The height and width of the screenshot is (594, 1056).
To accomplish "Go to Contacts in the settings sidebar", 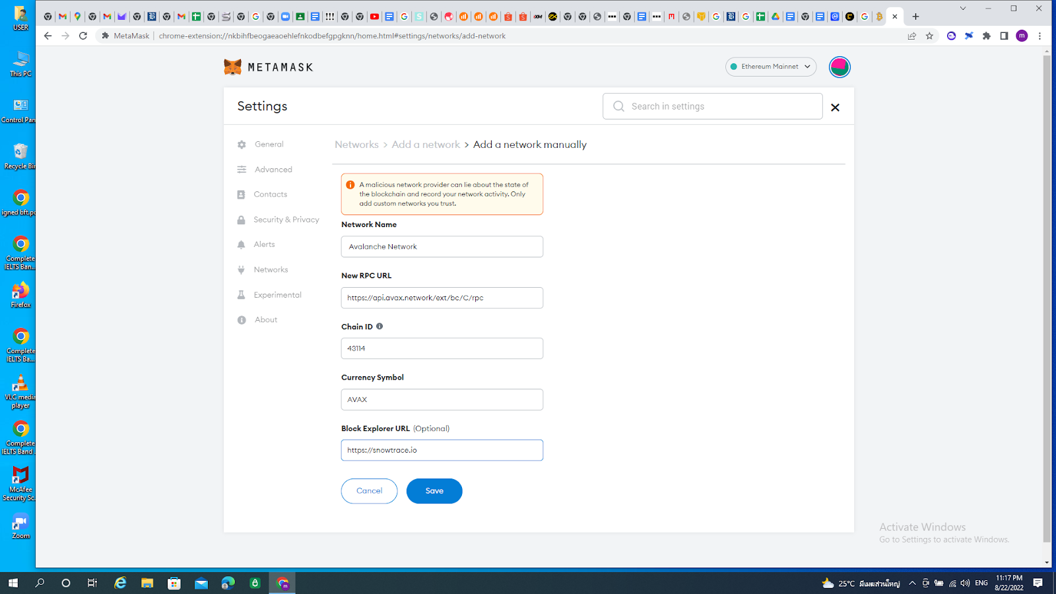I will pos(271,195).
